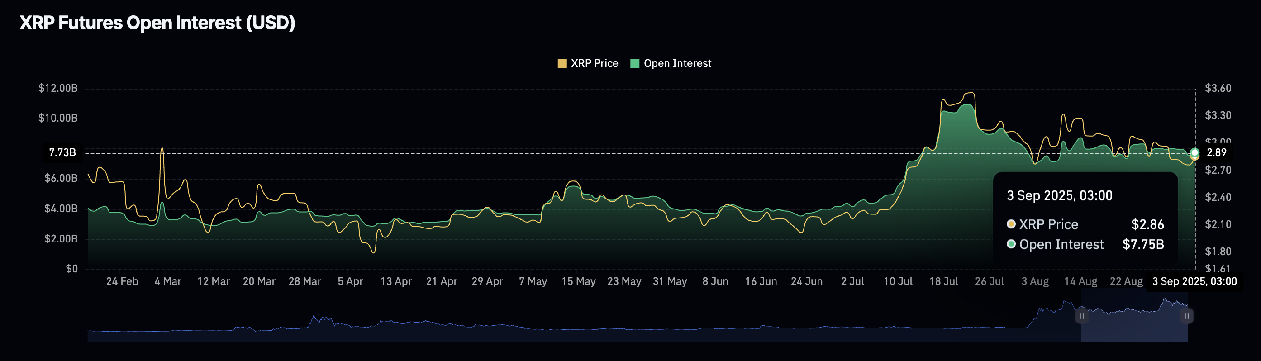Viewport: 1261px width, 361px height.
Task: Click the $2.86 XRP Price tooltip value
Action: (1147, 224)
